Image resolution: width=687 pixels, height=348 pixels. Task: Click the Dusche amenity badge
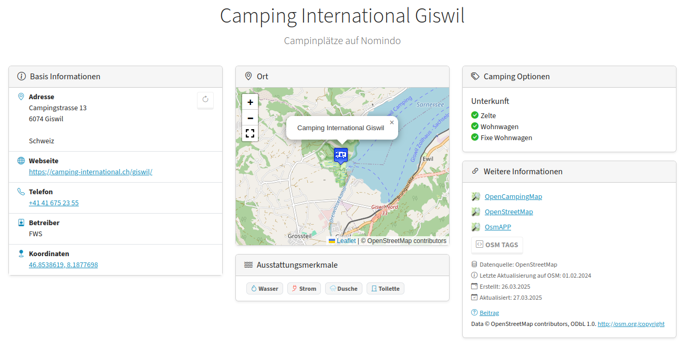point(343,289)
